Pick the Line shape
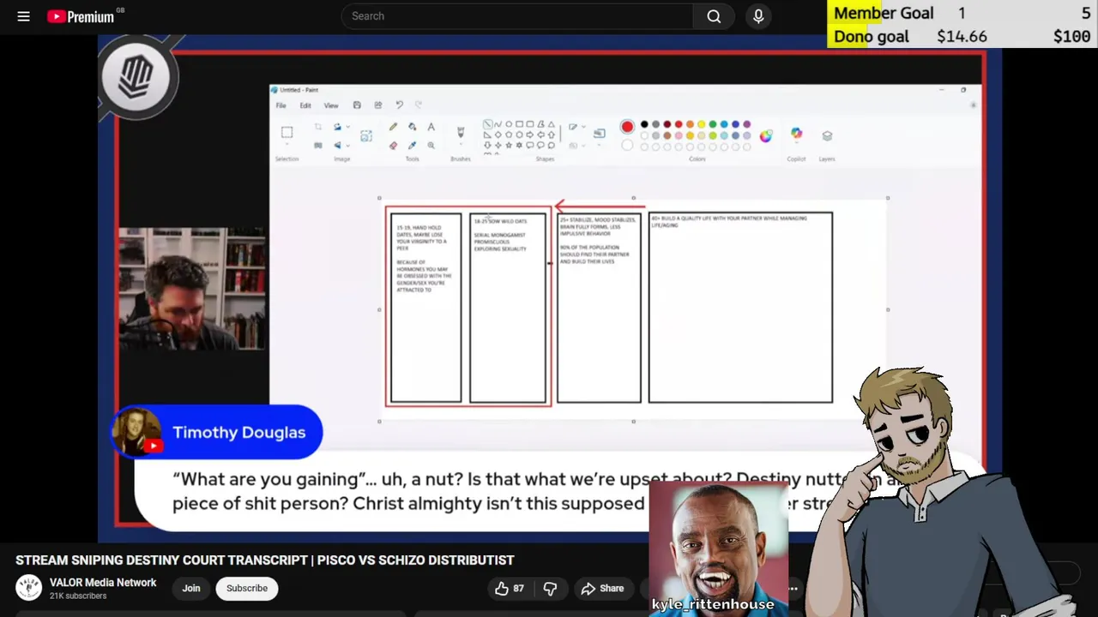The image size is (1098, 617). point(487,124)
